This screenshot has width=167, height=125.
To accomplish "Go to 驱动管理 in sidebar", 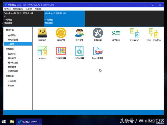I will coord(12,58).
